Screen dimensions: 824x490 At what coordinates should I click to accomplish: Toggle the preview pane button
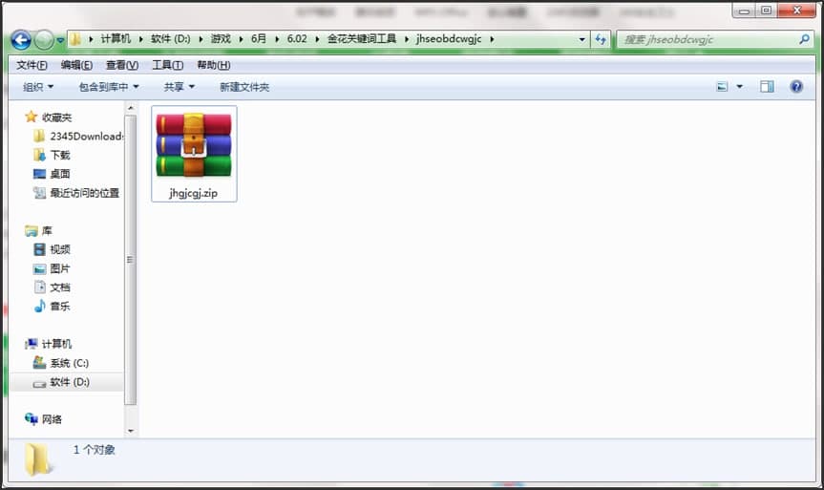point(767,87)
